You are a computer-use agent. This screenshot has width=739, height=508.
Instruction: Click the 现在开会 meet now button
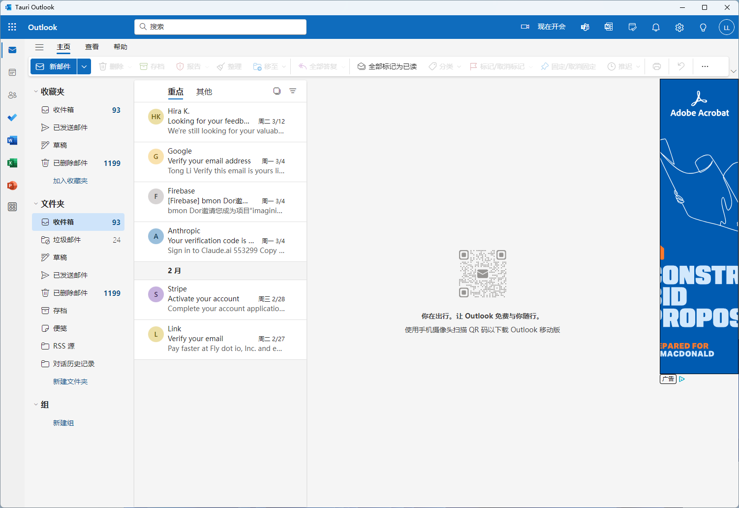tap(543, 27)
